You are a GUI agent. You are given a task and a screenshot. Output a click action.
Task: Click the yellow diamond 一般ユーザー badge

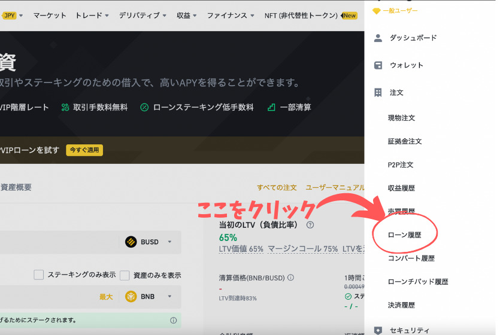tap(376, 11)
